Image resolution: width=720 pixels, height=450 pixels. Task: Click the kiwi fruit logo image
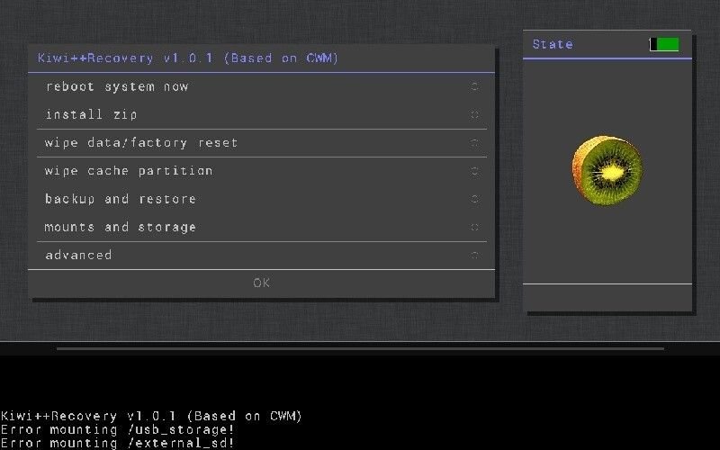[x=607, y=170]
